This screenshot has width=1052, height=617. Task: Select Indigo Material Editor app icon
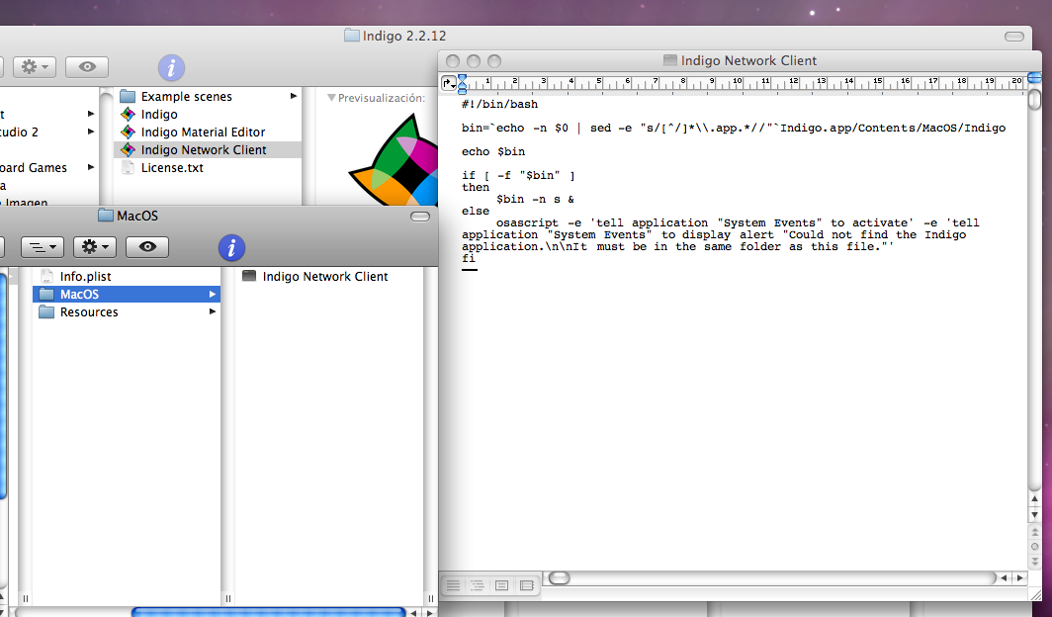coord(129,132)
